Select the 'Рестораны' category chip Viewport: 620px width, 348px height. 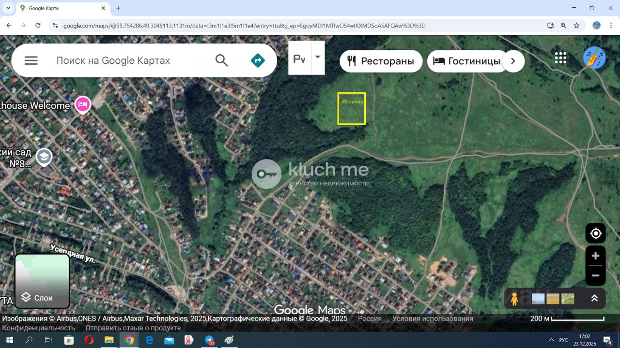coord(381,61)
